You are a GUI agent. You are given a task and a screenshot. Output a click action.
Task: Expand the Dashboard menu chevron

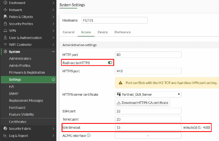pyautogui.click(x=53, y=3)
